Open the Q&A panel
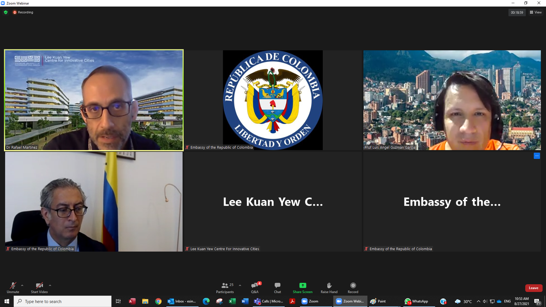 (255, 288)
